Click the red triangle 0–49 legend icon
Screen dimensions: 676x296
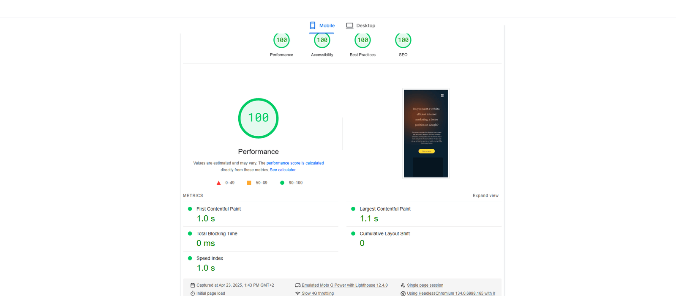coord(218,183)
